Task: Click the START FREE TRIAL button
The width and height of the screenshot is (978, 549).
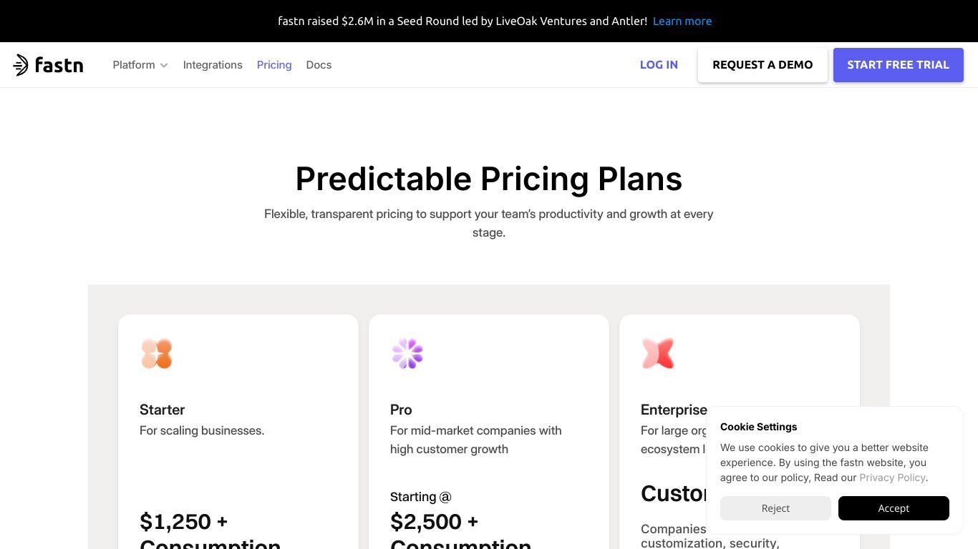Action: (899, 65)
